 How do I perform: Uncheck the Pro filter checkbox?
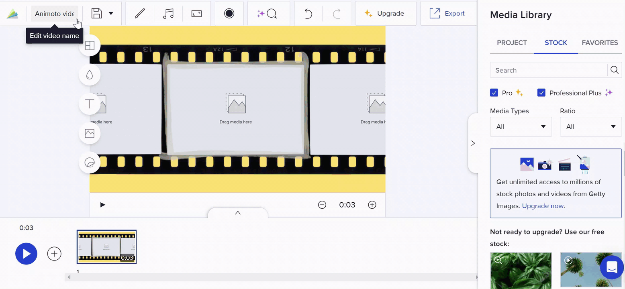[x=494, y=92]
